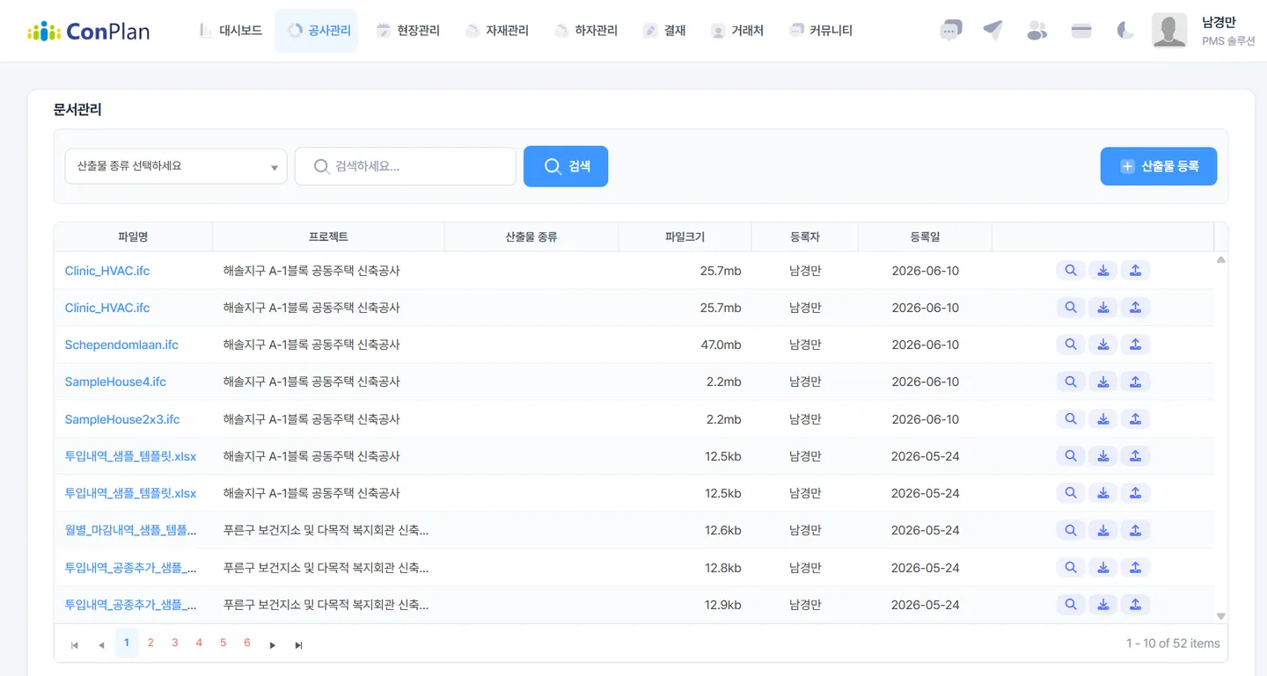Click upload icon in 월별_마감내역 row
The width and height of the screenshot is (1267, 676).
pyautogui.click(x=1135, y=530)
